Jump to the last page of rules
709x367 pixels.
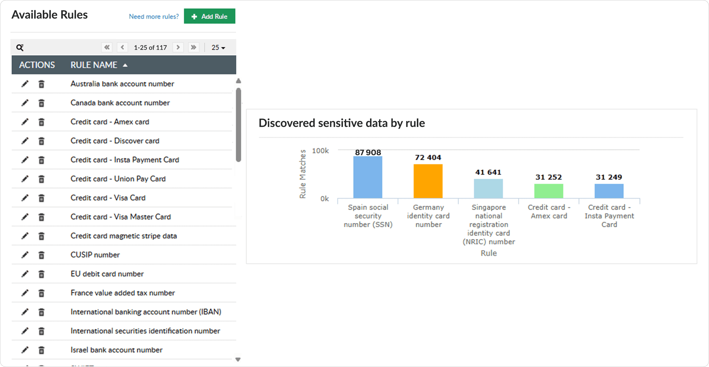193,47
